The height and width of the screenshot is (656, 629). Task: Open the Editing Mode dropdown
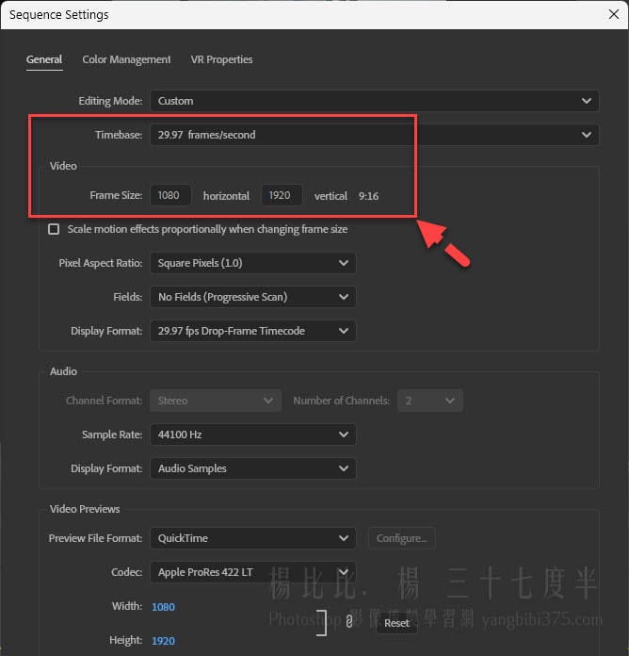(x=375, y=101)
